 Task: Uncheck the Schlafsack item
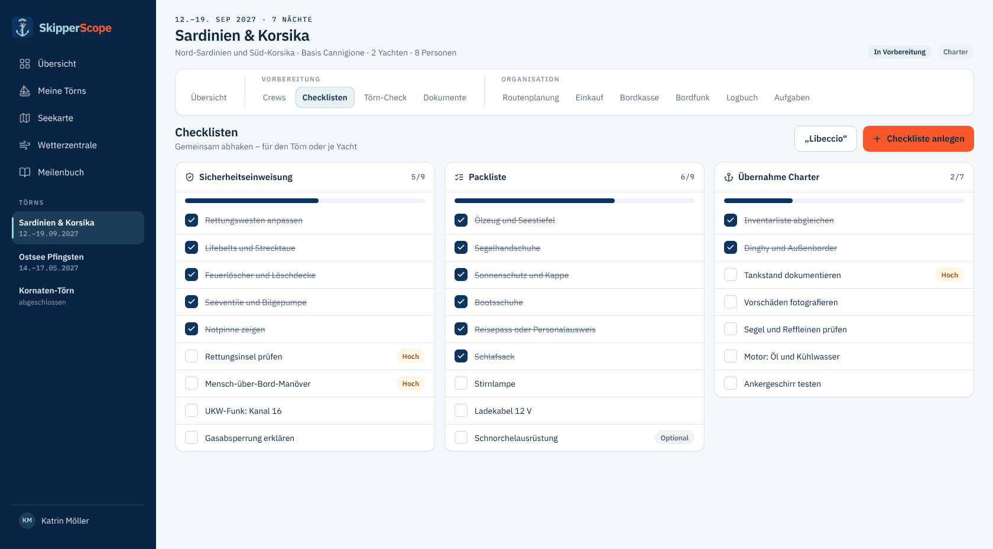[x=461, y=356]
